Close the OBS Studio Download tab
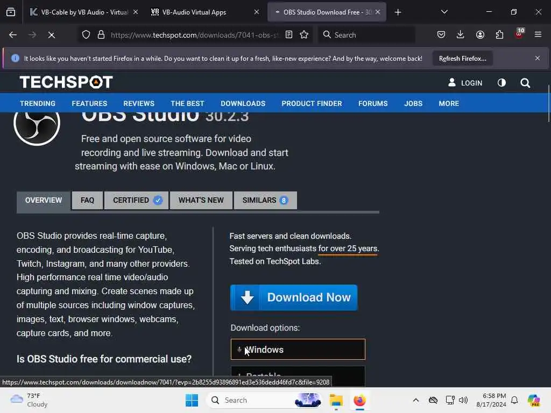The image size is (551, 413). [378, 12]
